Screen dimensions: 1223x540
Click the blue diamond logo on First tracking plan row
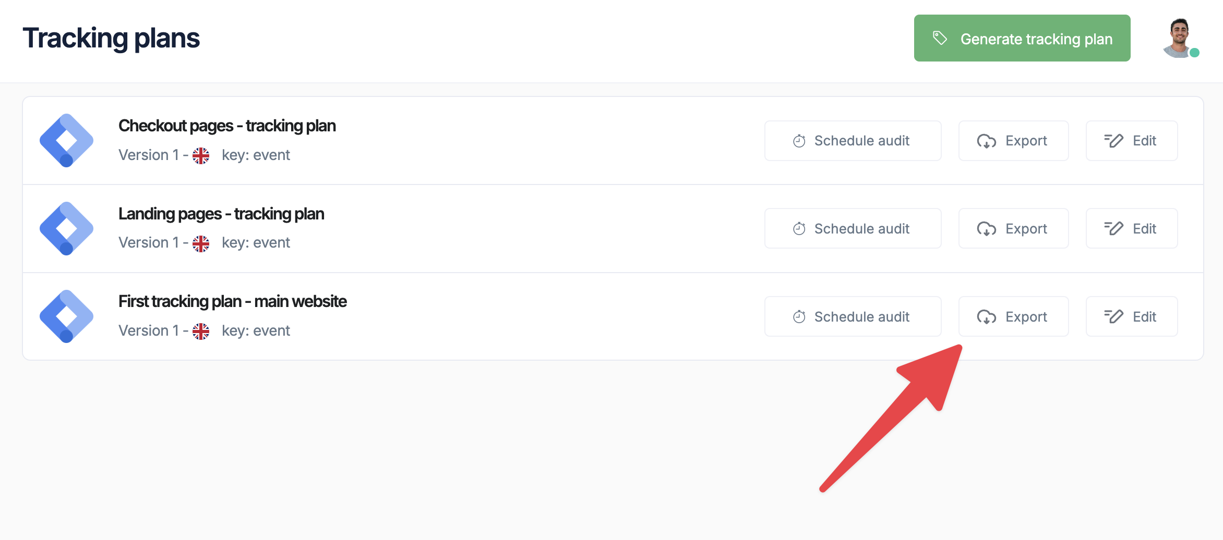(x=67, y=316)
